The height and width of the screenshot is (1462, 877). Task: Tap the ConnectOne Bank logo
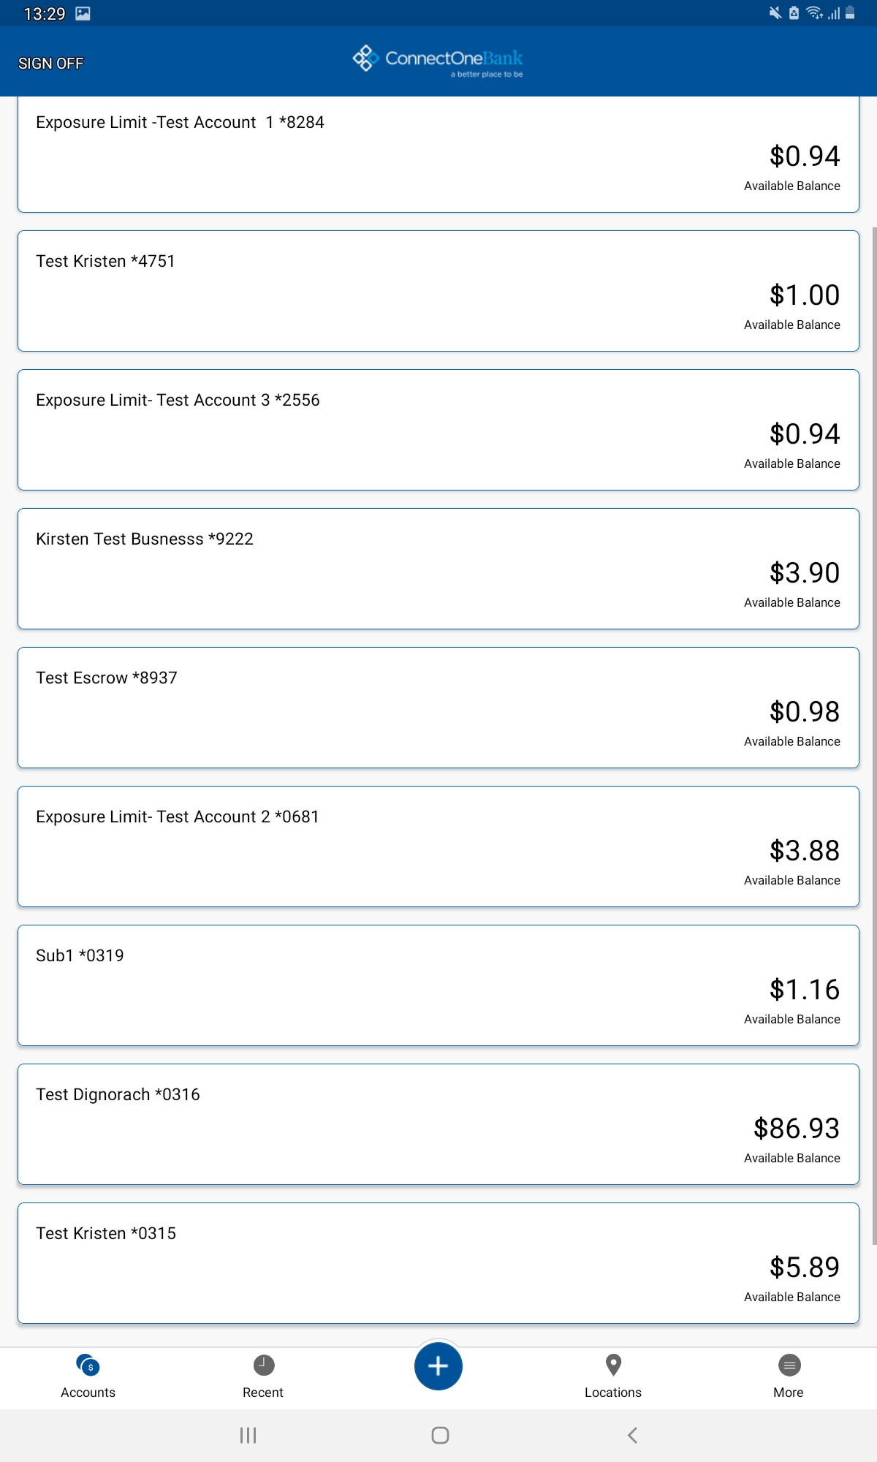[x=438, y=61]
